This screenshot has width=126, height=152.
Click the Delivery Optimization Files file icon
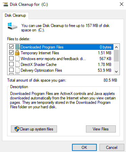(17, 70)
